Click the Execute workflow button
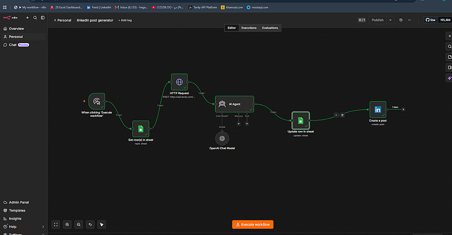The image size is (452, 235). coord(253,224)
